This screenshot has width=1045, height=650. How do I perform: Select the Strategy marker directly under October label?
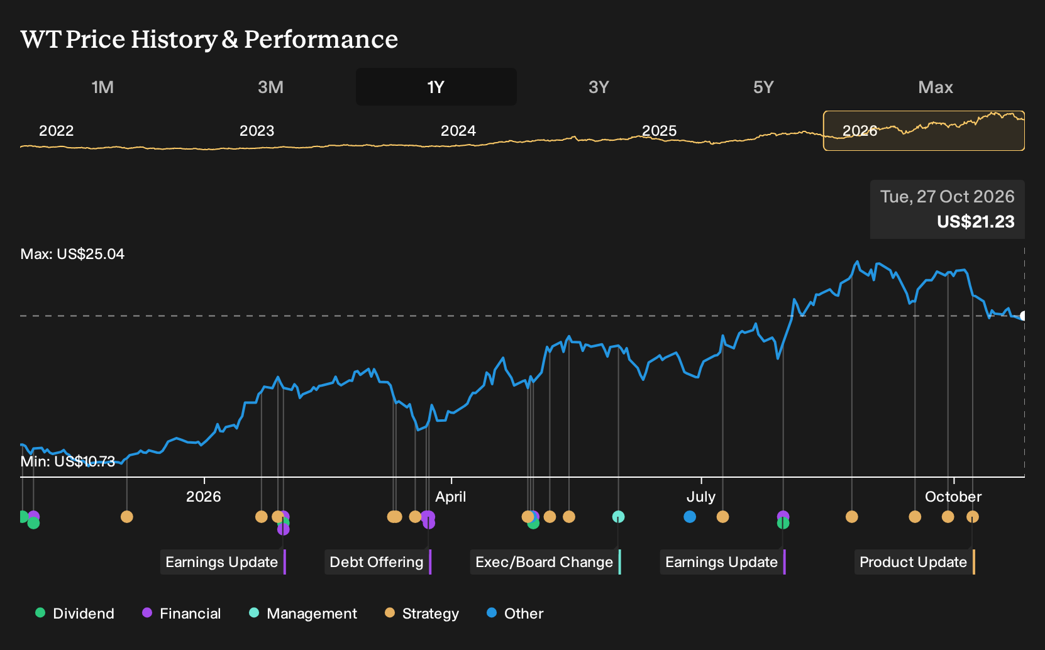[948, 517]
